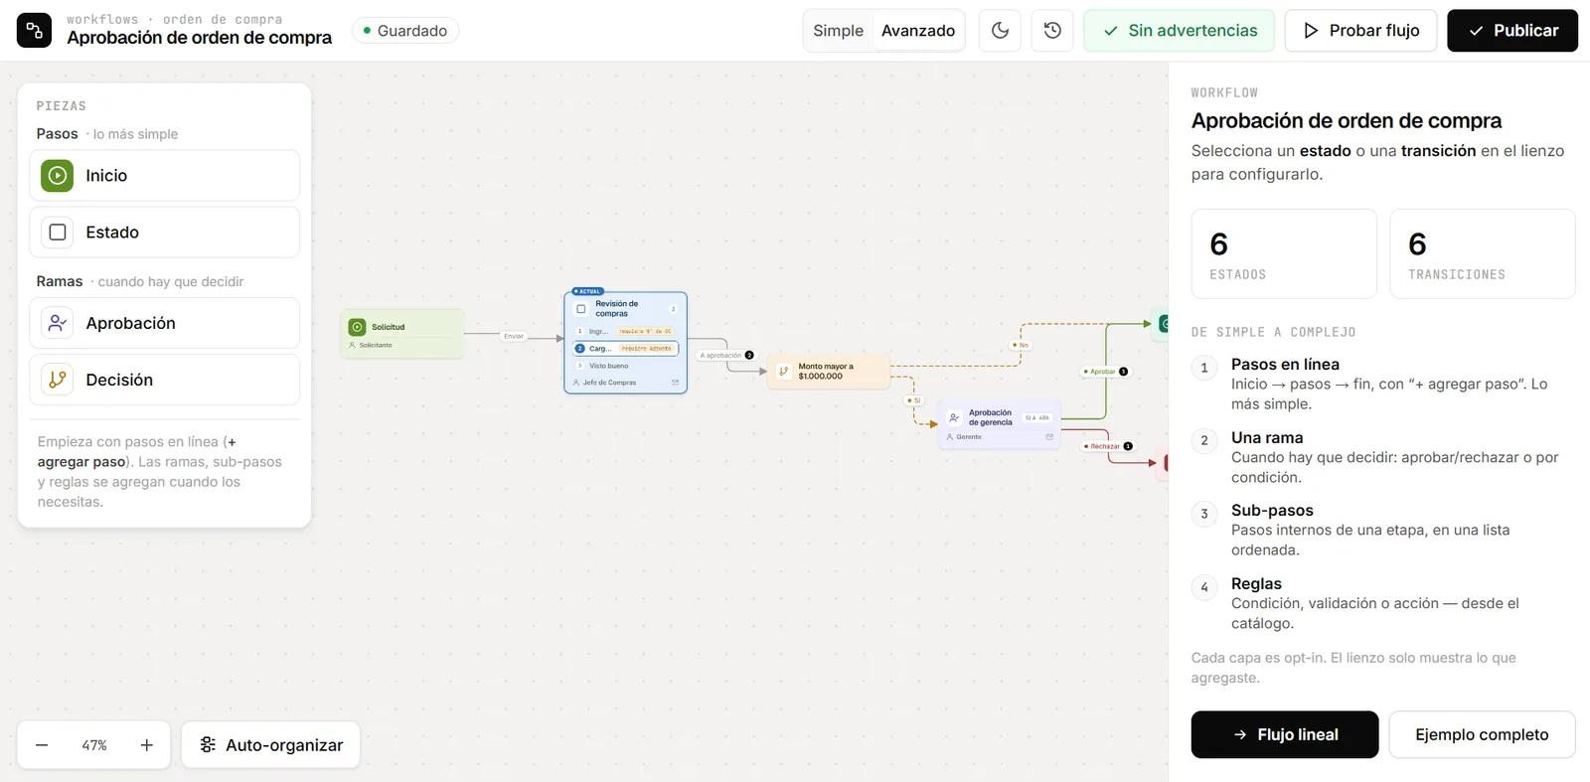This screenshot has height=782, width=1590.
Task: Select sub-step 3 Visto bueno
Action: pos(625,366)
